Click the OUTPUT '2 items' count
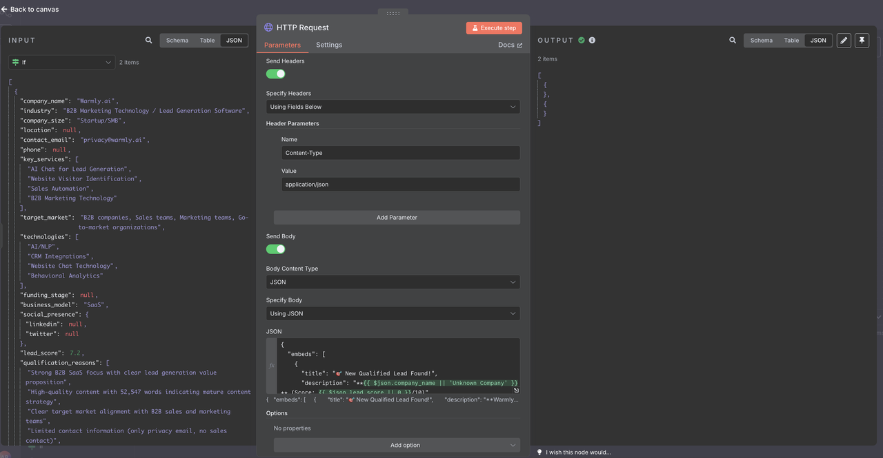 (548, 59)
